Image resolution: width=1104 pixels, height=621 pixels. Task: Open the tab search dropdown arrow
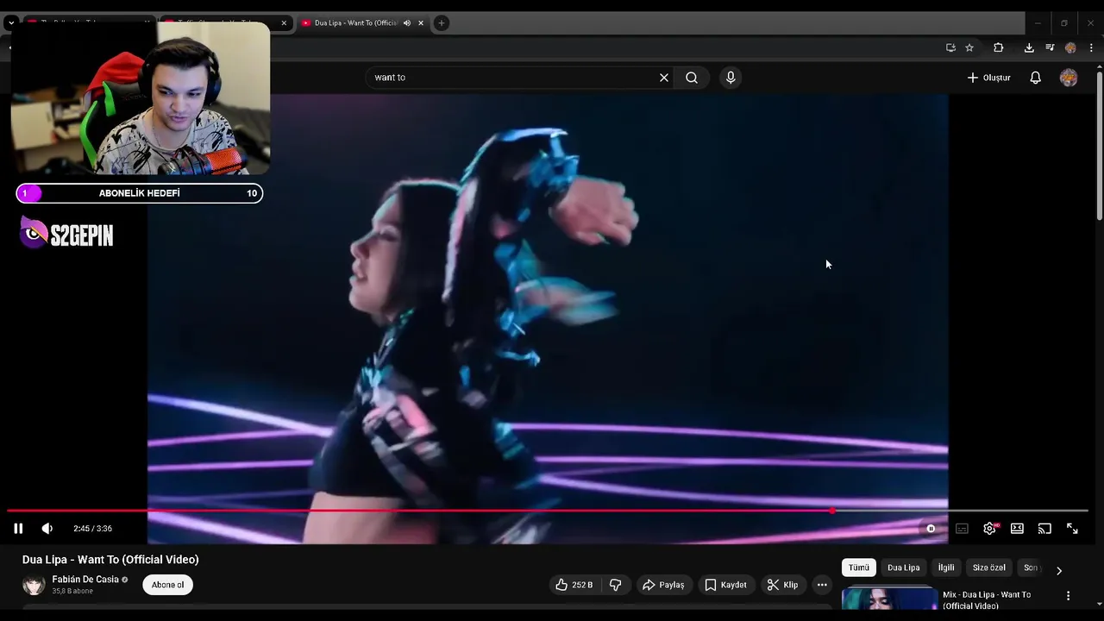pos(11,23)
